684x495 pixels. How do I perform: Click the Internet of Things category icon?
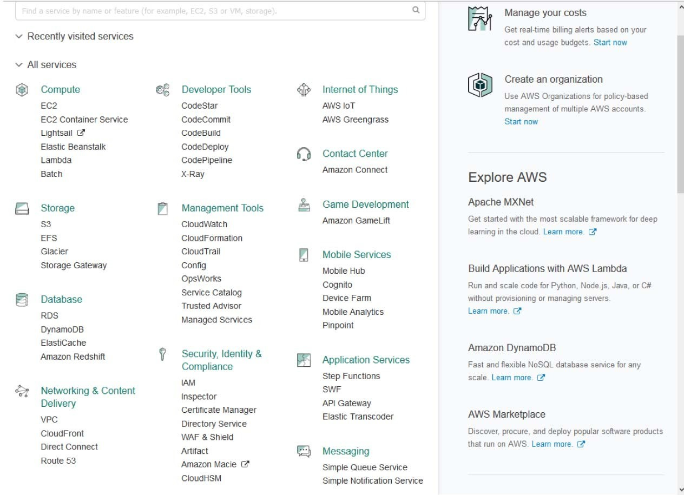304,90
